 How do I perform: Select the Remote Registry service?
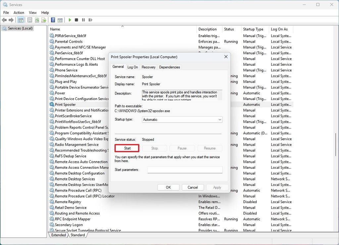tap(68, 202)
